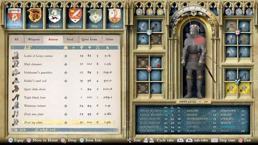Click the Skip time prompt
This screenshot has height=145, width=258.
[x=223, y=140]
